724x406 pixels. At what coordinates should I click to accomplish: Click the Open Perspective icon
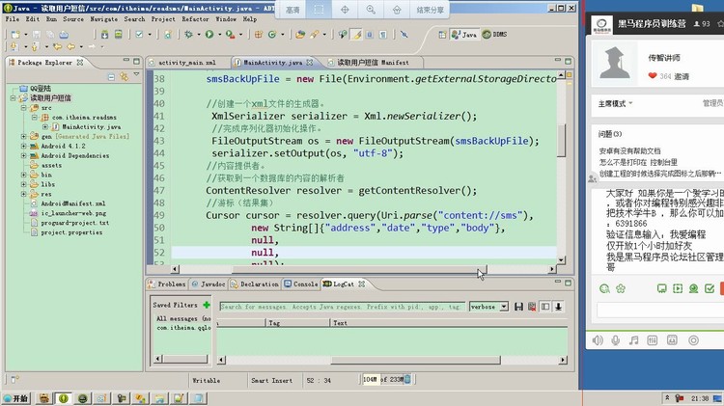coord(442,35)
